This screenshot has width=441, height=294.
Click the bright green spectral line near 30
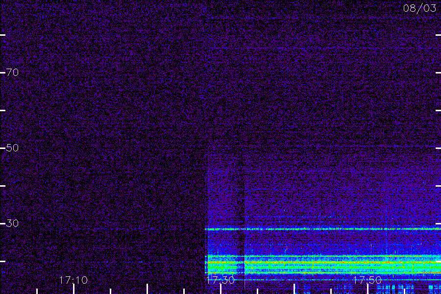323,229
